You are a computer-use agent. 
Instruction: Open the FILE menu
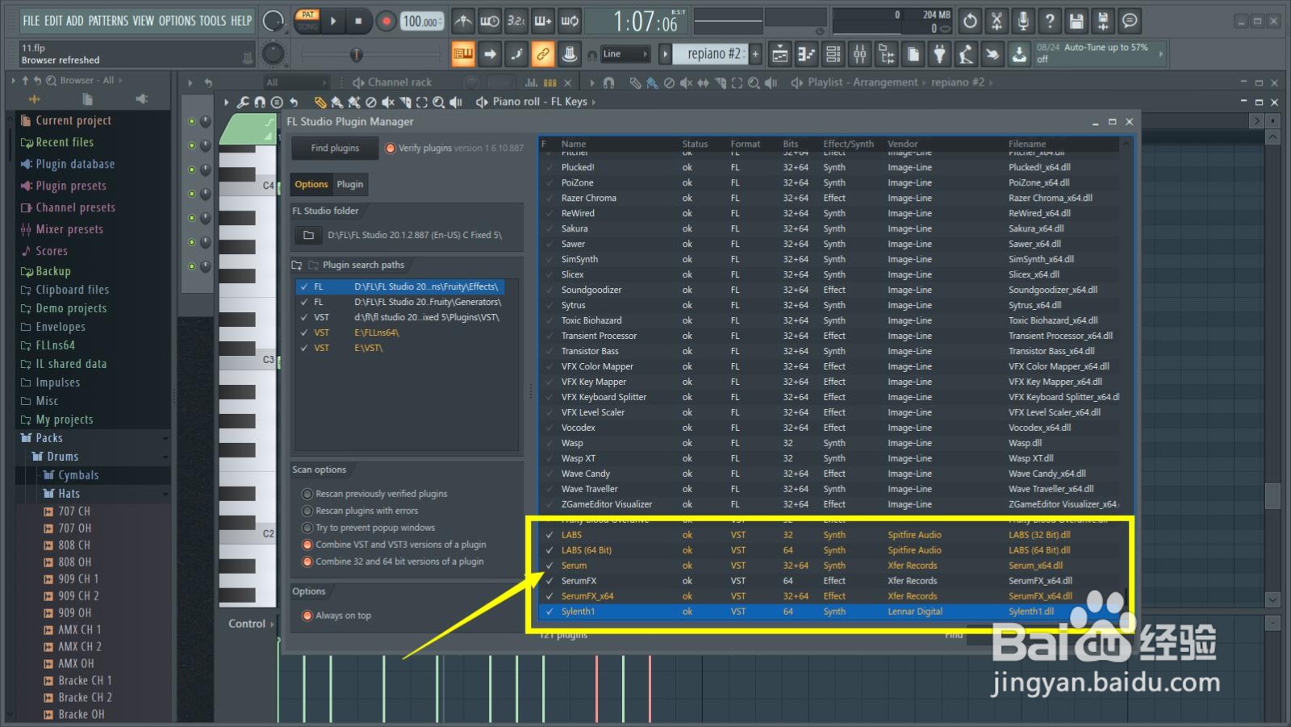point(31,21)
